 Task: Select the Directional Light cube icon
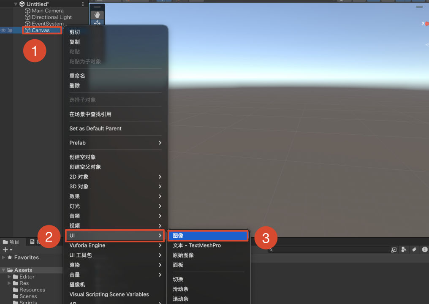pos(27,17)
